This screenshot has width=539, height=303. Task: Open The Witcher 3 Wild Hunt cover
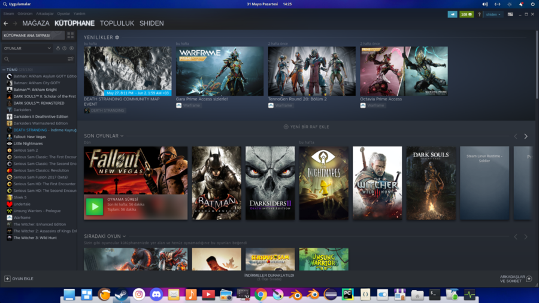click(377, 183)
